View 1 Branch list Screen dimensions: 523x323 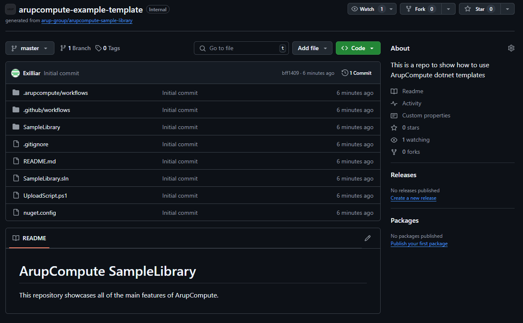click(75, 48)
